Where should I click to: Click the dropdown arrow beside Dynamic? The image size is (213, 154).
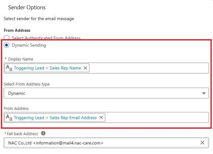pos(204,93)
